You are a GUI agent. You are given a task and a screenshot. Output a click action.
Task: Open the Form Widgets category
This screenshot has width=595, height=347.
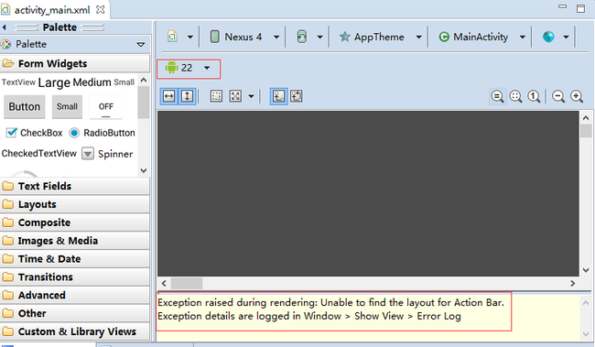(x=75, y=63)
